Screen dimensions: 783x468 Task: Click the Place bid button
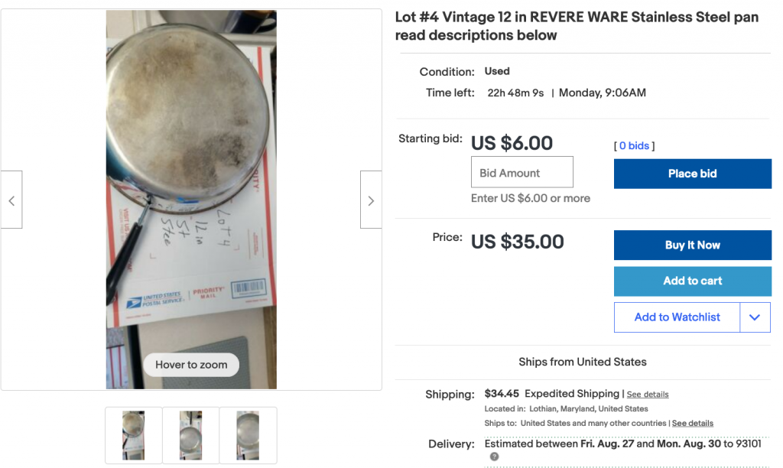693,174
